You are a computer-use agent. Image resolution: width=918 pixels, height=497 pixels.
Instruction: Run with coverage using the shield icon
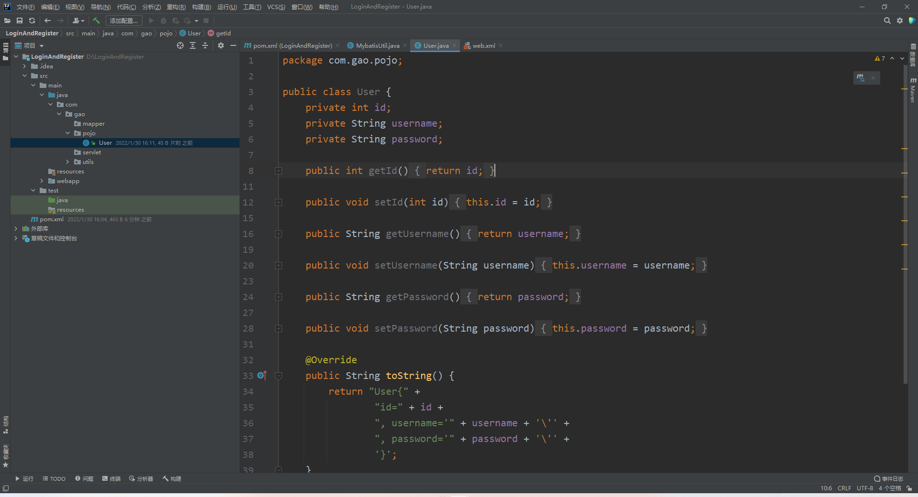(x=175, y=21)
